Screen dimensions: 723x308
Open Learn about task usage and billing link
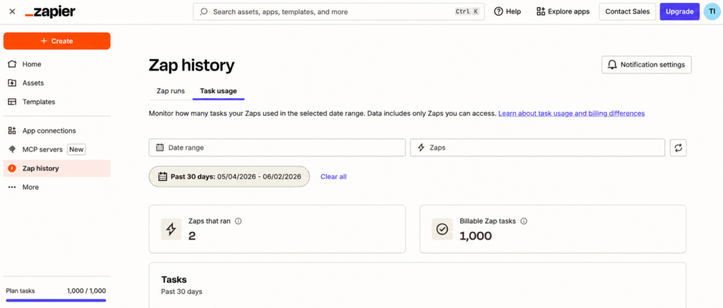click(571, 113)
